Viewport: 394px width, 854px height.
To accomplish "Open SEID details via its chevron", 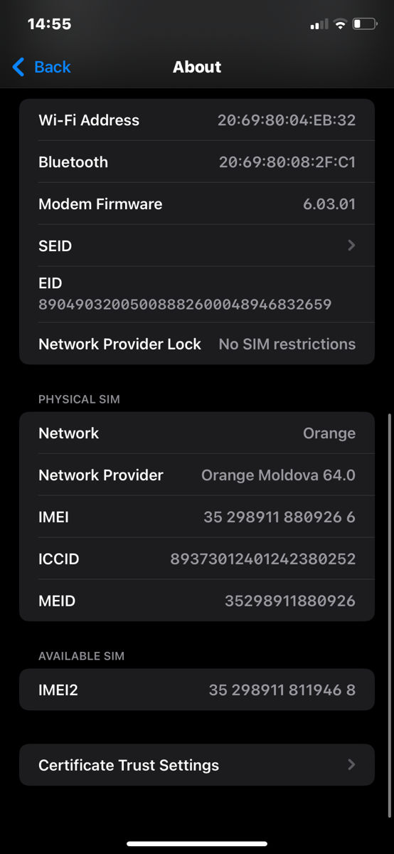I will (351, 246).
